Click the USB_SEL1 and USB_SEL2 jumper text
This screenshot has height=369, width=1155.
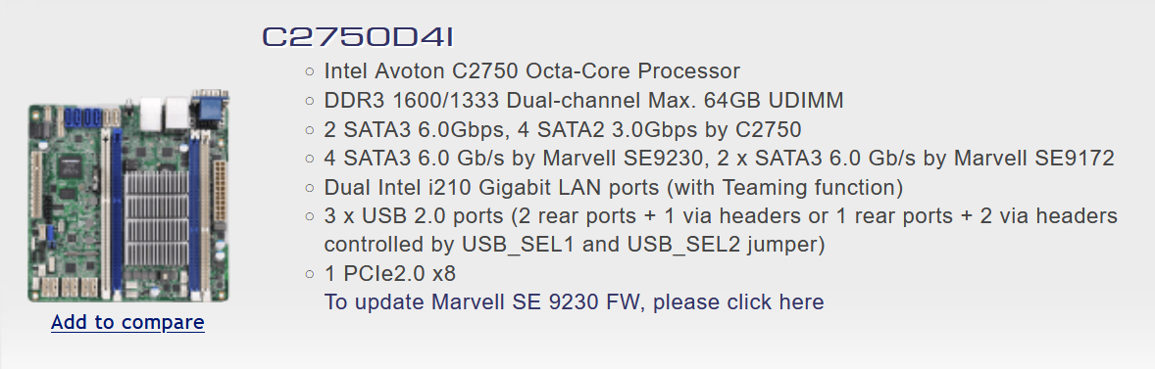point(643,244)
